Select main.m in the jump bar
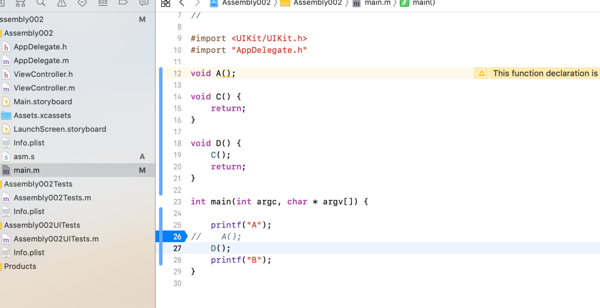 372,3
